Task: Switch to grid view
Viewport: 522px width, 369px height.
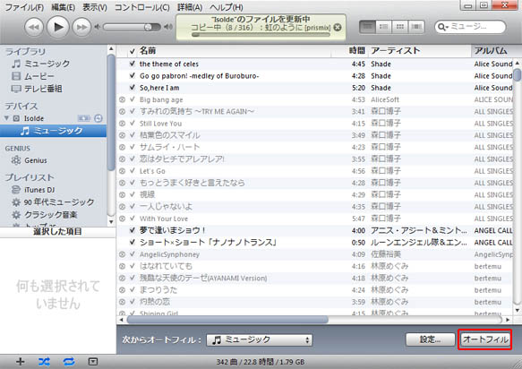Action: [400, 27]
